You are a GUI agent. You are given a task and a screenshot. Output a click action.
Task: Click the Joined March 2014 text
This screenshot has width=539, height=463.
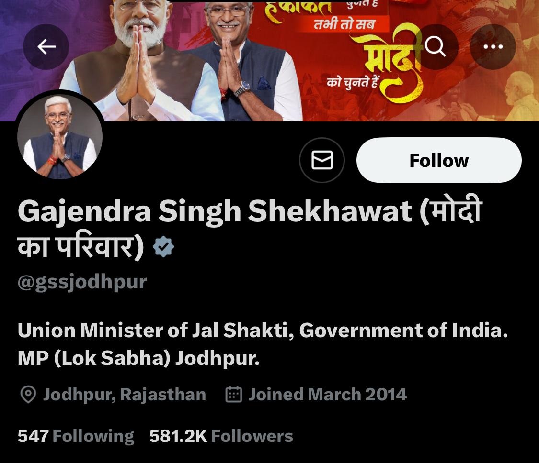[x=328, y=394]
